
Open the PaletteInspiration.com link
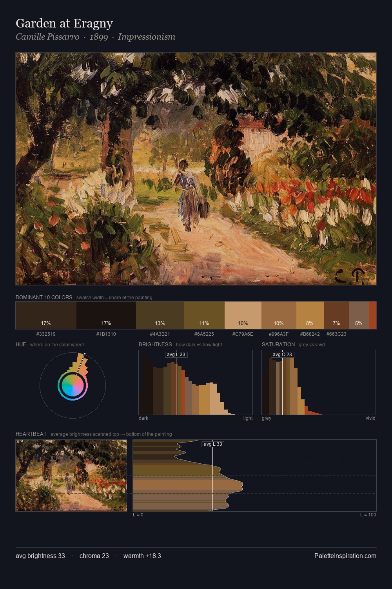pos(345,556)
